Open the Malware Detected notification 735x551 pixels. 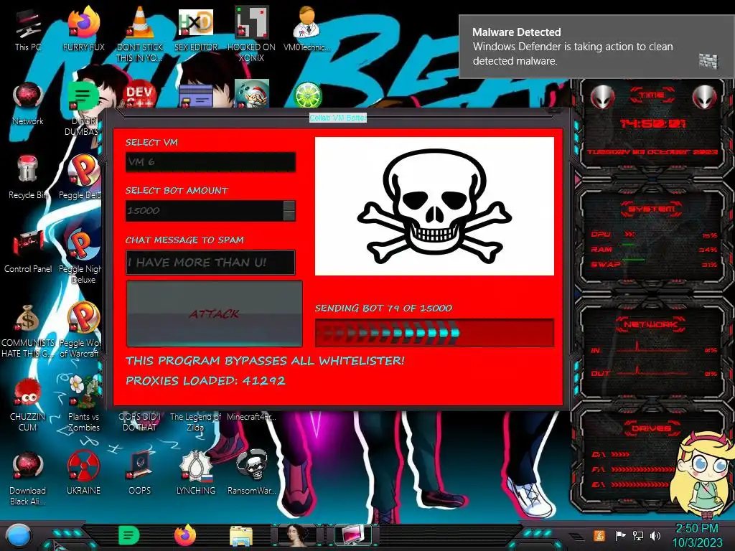click(x=596, y=47)
